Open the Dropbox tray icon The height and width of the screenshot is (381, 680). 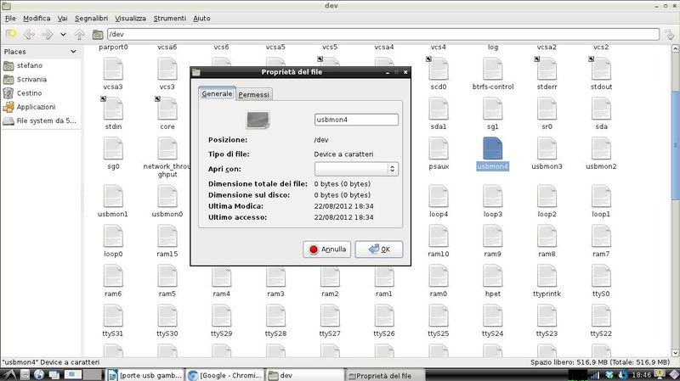[x=609, y=375]
